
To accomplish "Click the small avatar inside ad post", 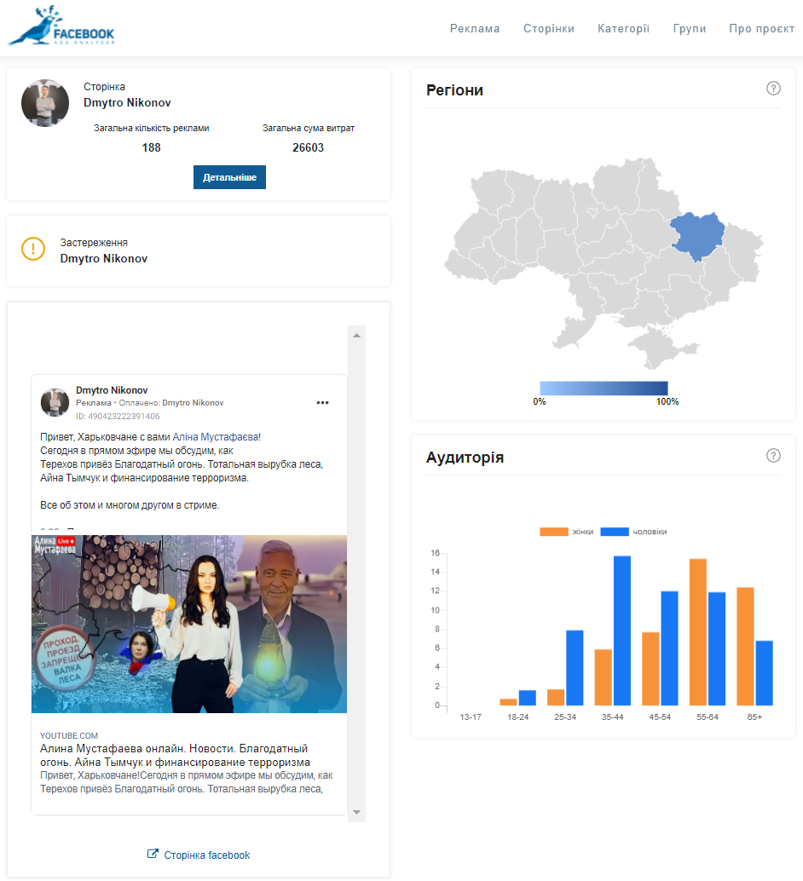I will click(55, 402).
